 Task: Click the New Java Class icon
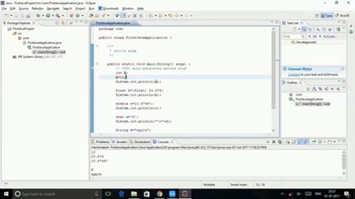78,15
